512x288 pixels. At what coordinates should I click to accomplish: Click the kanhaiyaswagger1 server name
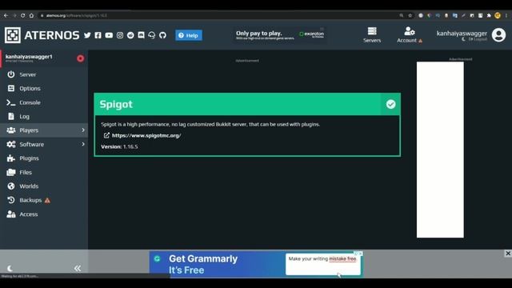click(29, 57)
